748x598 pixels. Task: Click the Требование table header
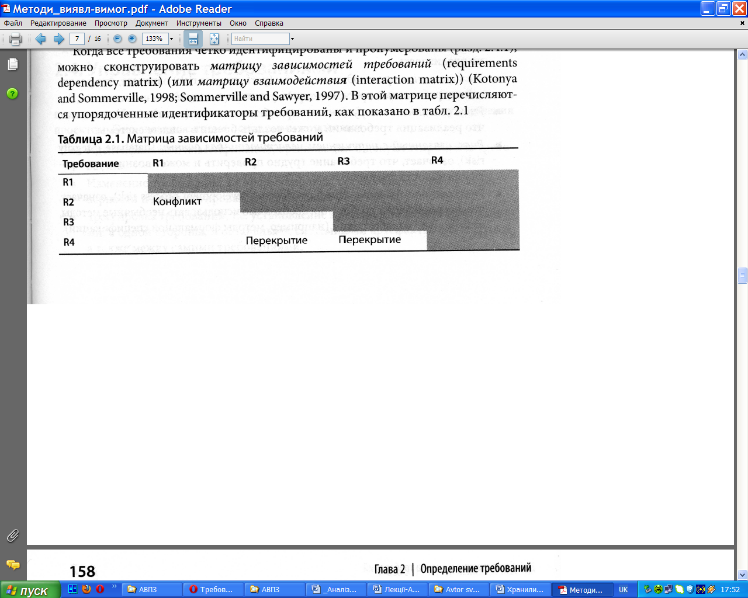[x=91, y=164]
